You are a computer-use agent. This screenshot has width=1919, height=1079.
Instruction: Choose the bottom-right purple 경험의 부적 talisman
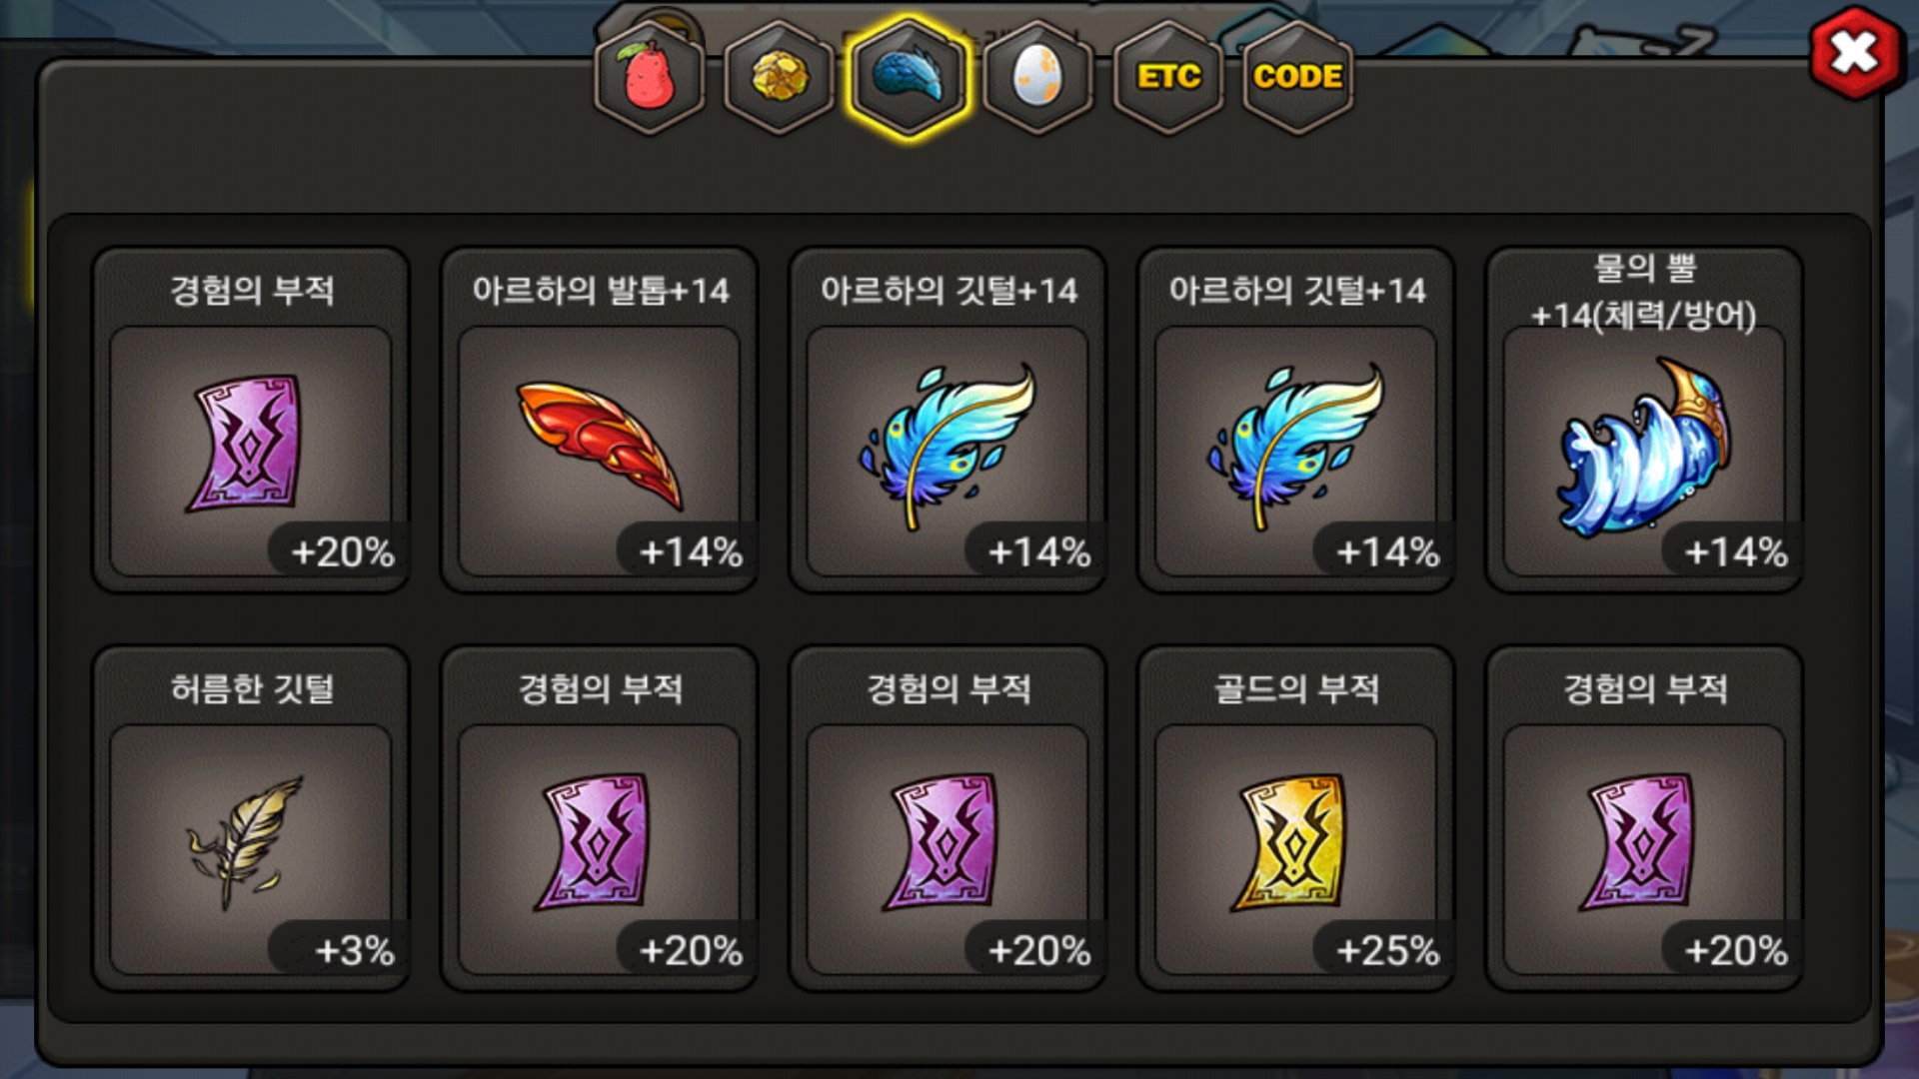[x=1644, y=818]
